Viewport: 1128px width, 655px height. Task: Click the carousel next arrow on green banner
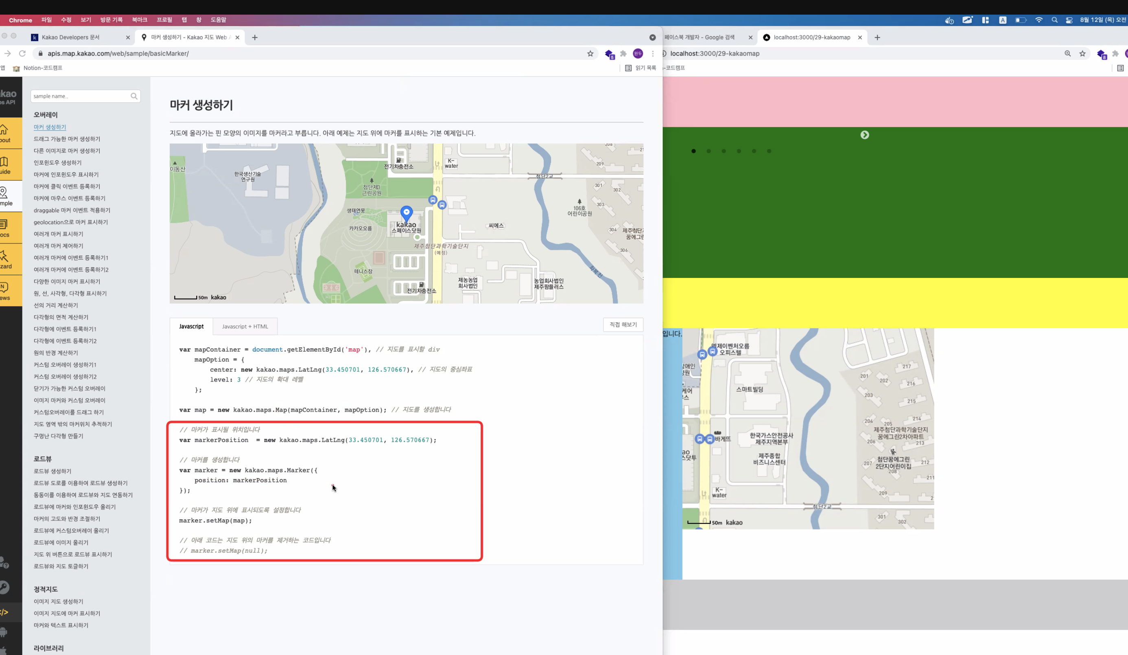point(864,135)
